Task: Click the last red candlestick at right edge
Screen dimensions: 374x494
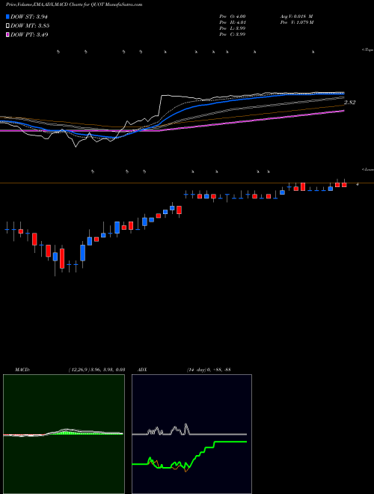Action: [344, 184]
